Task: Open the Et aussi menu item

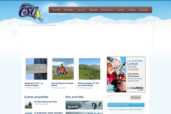Action: [x=143, y=10]
